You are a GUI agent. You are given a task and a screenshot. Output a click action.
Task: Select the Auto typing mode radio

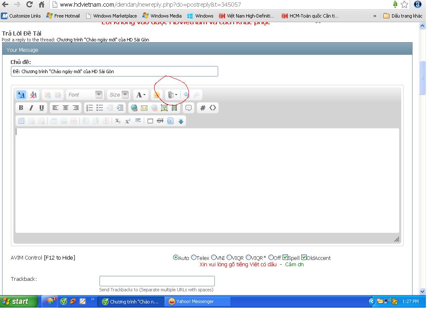[x=176, y=257]
